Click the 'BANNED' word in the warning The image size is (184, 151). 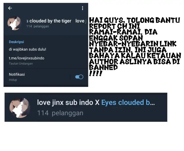[x=103, y=67]
